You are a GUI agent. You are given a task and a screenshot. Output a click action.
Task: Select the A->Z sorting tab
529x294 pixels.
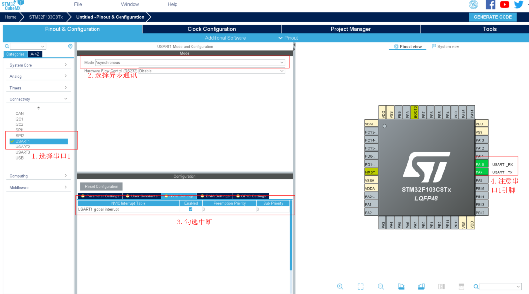(35, 54)
